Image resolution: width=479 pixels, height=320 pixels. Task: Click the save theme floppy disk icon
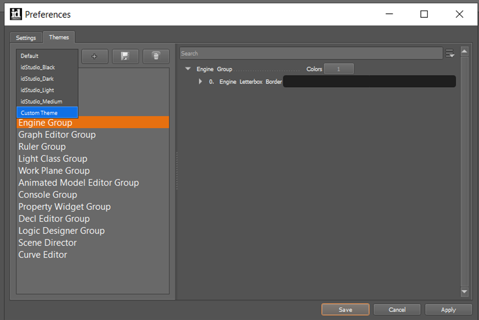click(125, 57)
